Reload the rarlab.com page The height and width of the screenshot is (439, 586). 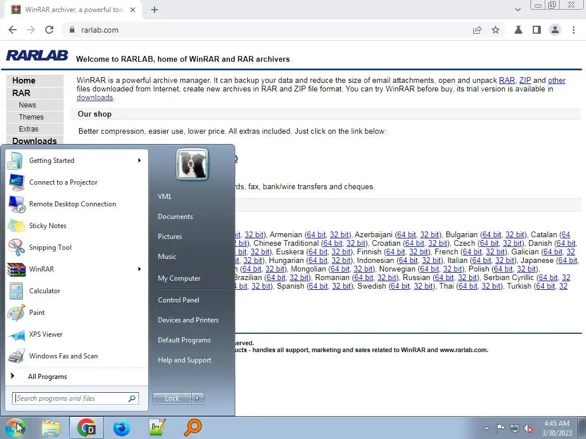[x=49, y=30]
